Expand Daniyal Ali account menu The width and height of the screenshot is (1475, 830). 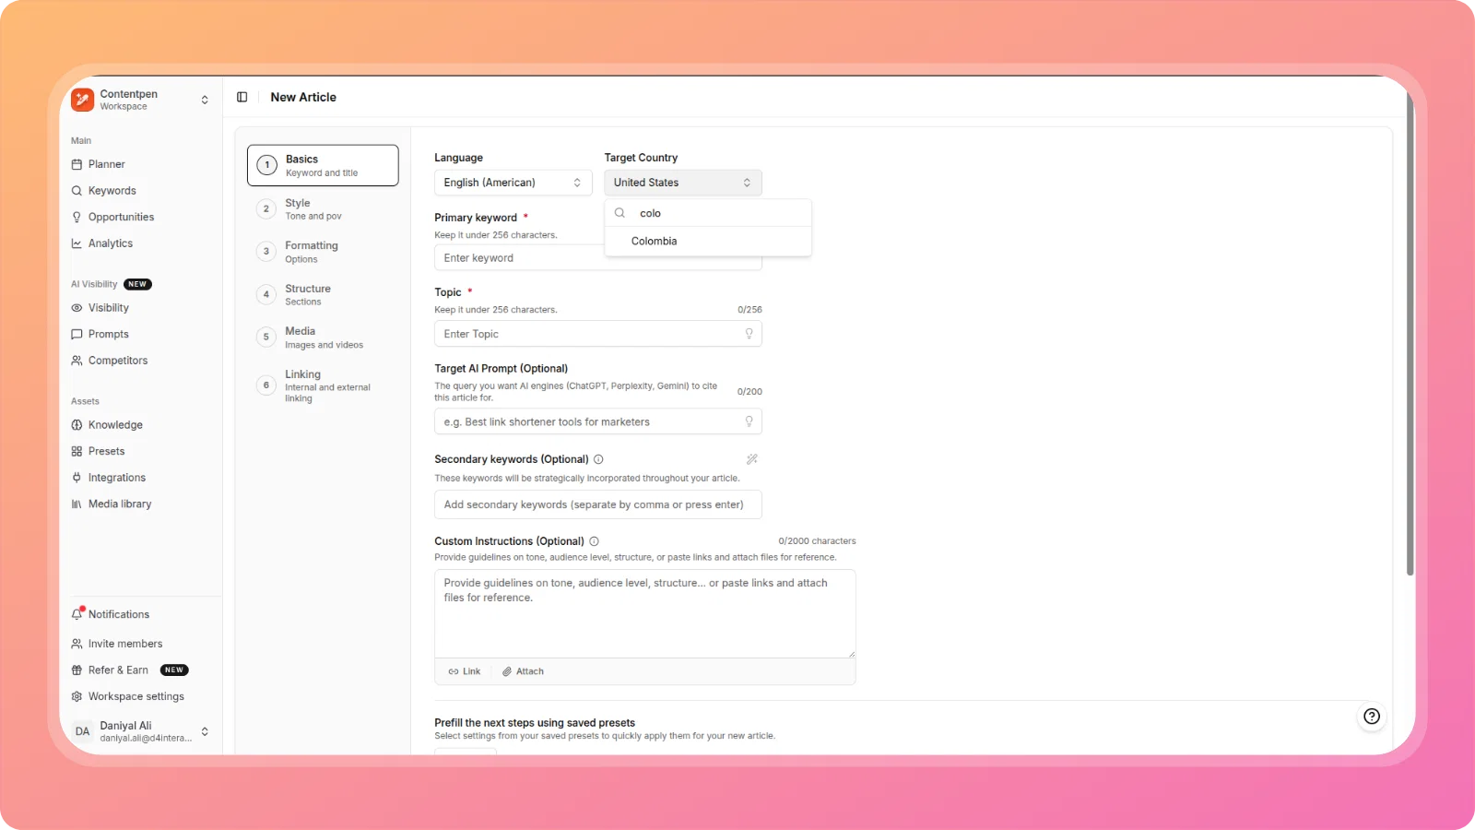tap(205, 731)
